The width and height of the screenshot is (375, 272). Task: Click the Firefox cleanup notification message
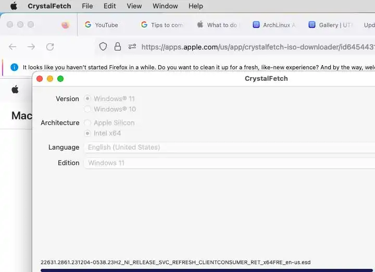(x=199, y=67)
